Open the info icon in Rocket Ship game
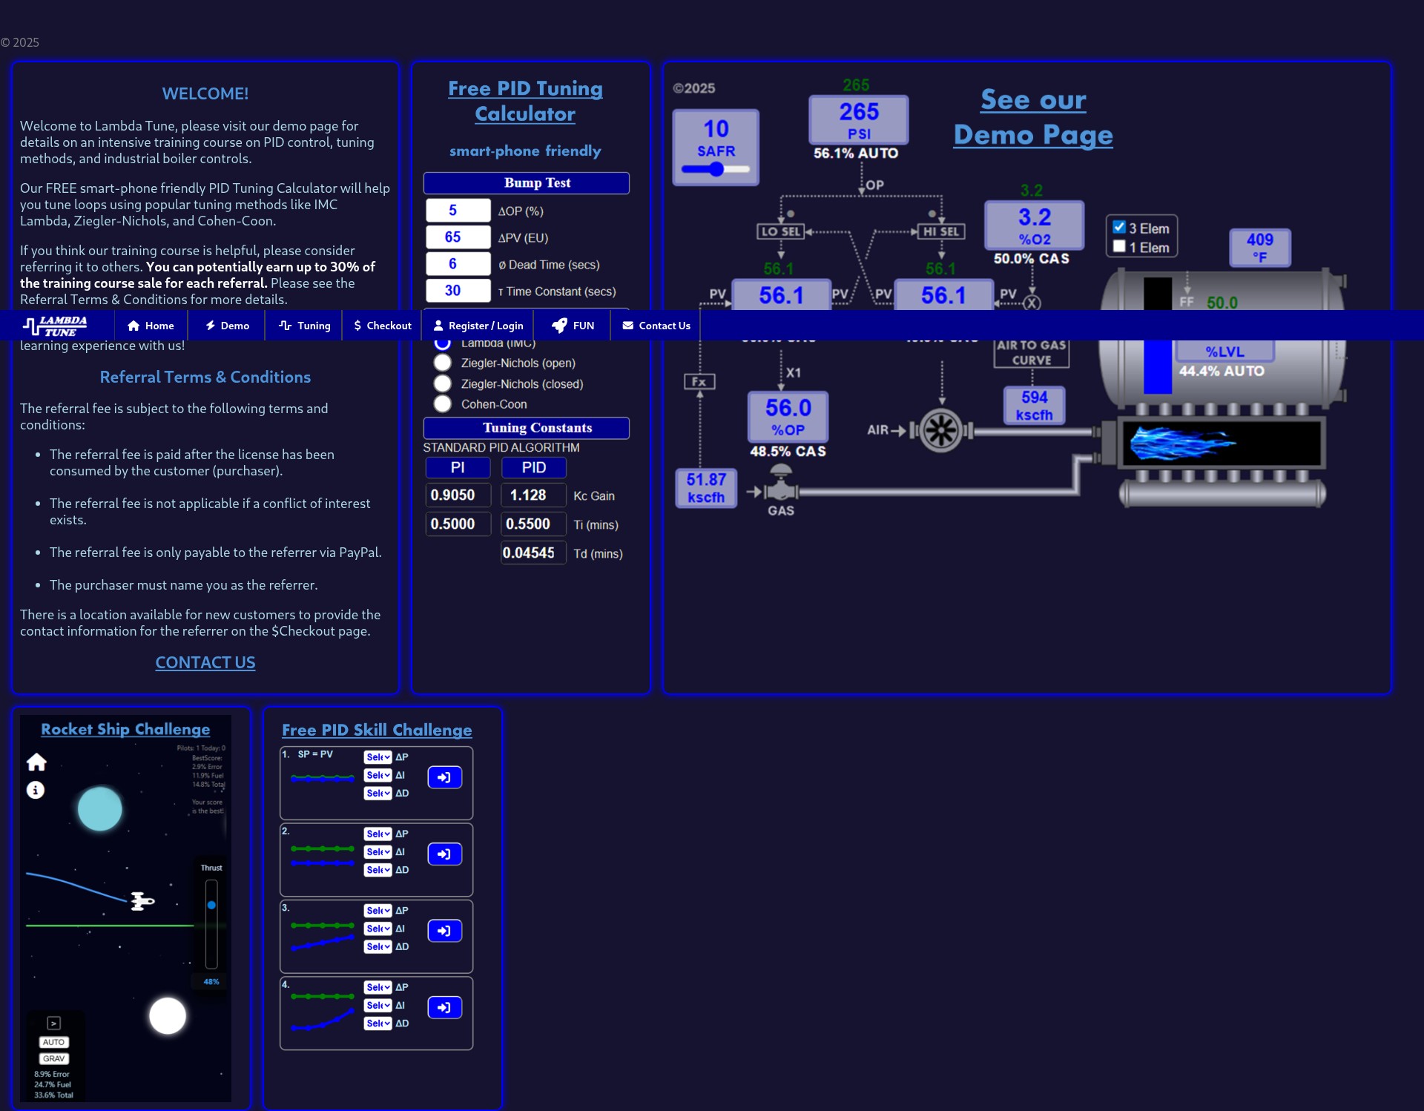The height and width of the screenshot is (1111, 1424). tap(36, 790)
